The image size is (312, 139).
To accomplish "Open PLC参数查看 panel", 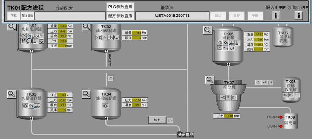I will 120,7.
